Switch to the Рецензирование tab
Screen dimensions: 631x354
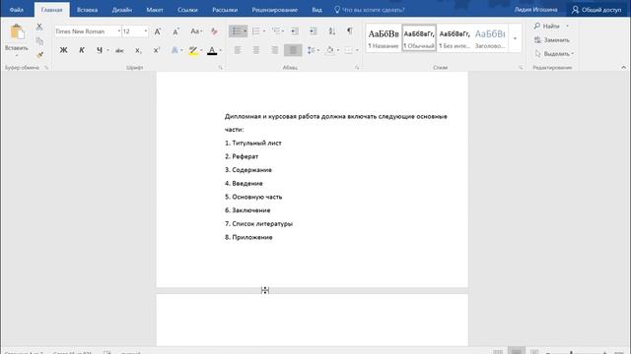274,10
